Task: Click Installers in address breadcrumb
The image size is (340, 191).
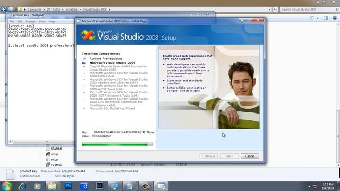Action: (x=71, y=10)
